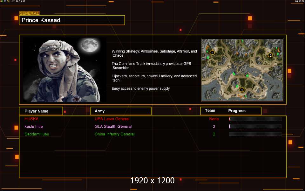Click the Progress column header
The image size is (305, 191).
(237, 111)
